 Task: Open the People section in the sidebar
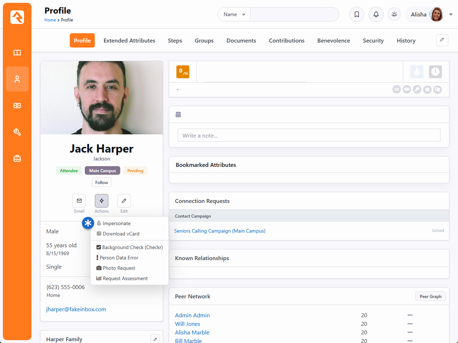[17, 79]
